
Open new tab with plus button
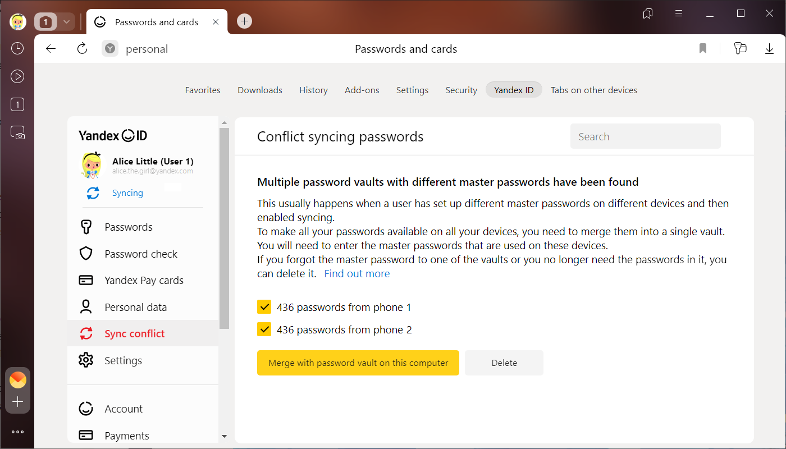point(244,21)
